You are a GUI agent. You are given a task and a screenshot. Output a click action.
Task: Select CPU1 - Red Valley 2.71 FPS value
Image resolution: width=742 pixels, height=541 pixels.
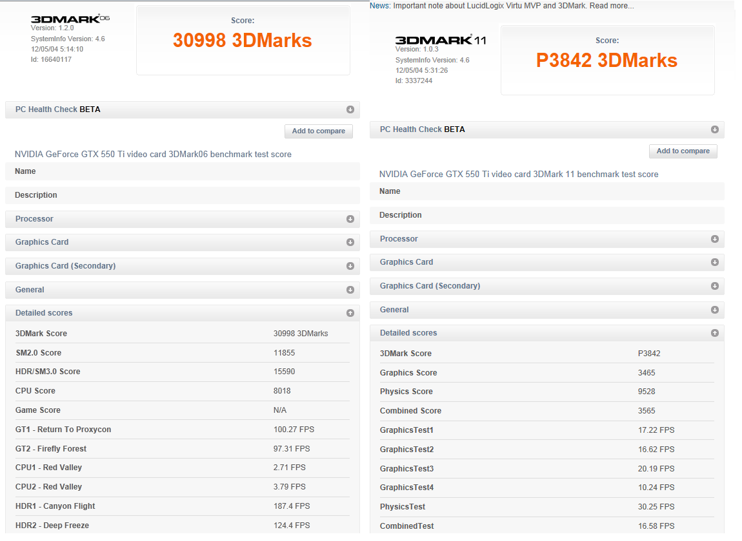(x=290, y=468)
